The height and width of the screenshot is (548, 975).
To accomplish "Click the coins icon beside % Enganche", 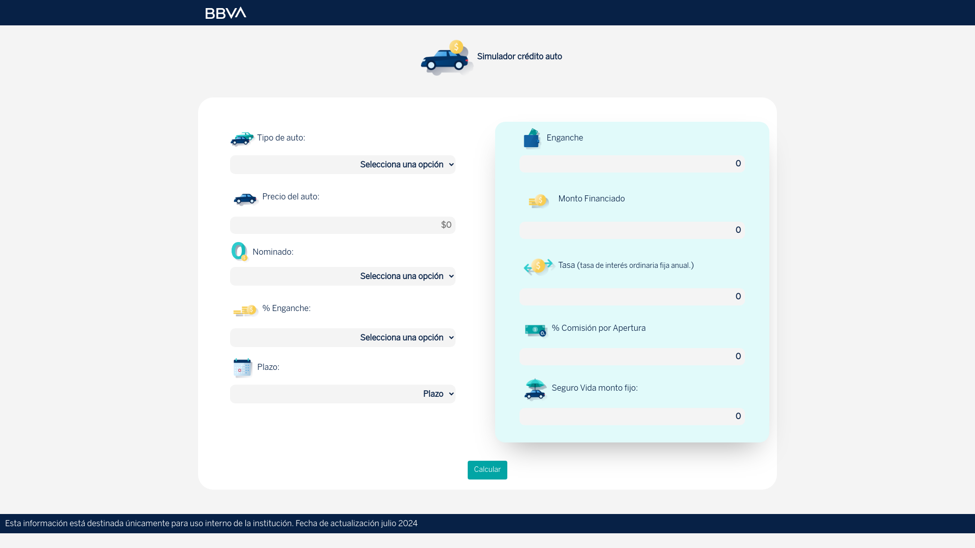I will (x=246, y=311).
